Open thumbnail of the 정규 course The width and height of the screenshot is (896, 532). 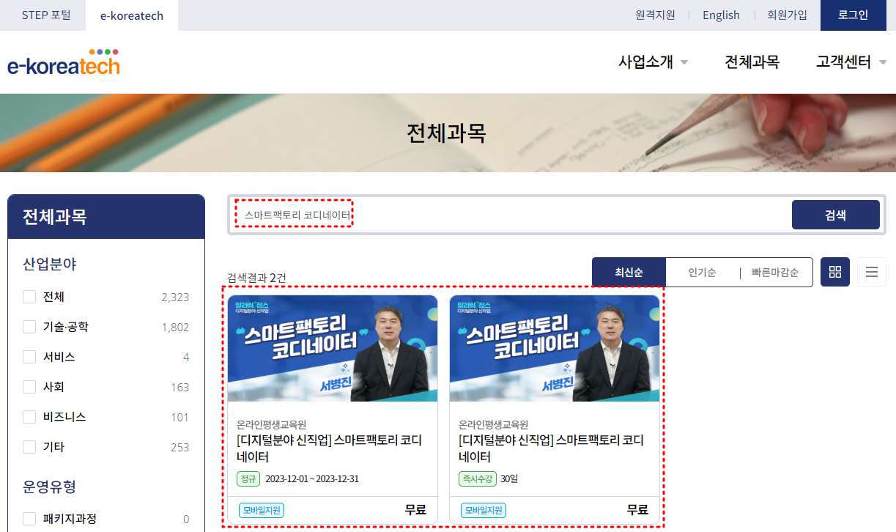(333, 348)
